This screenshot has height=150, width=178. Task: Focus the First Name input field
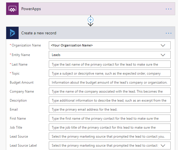point(110,118)
